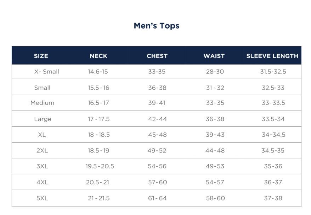Select the 3XL size label

(42, 166)
